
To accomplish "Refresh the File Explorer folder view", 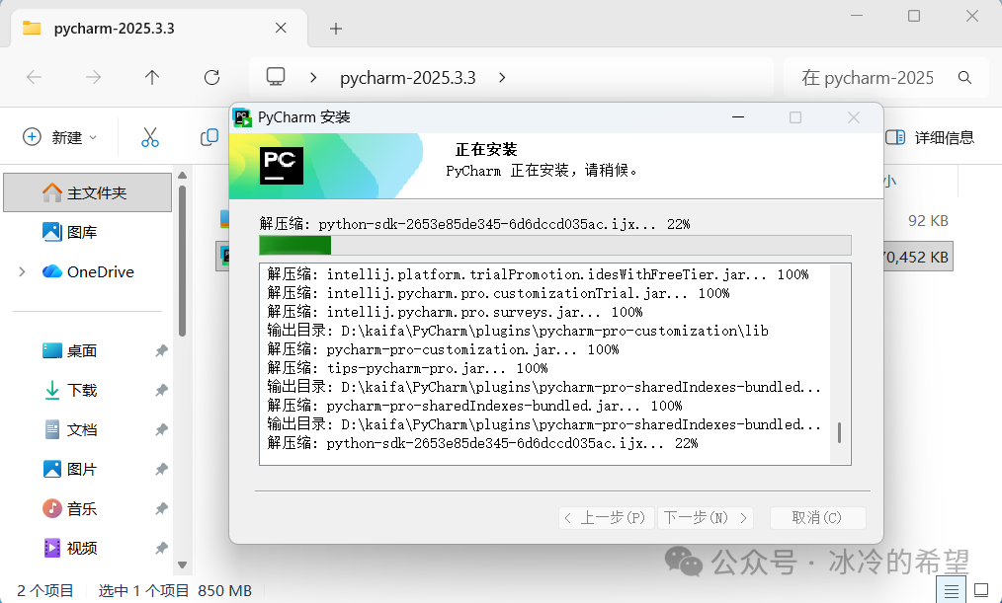I will pos(211,78).
